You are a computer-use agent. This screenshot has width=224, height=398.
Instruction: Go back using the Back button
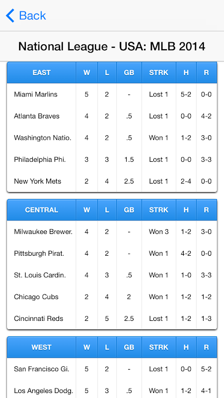tap(26, 15)
